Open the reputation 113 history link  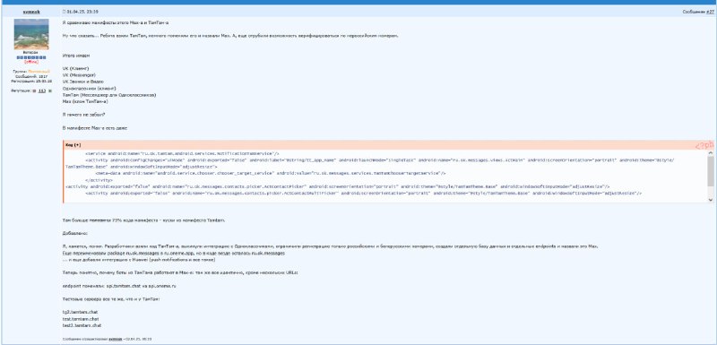pyautogui.click(x=41, y=91)
